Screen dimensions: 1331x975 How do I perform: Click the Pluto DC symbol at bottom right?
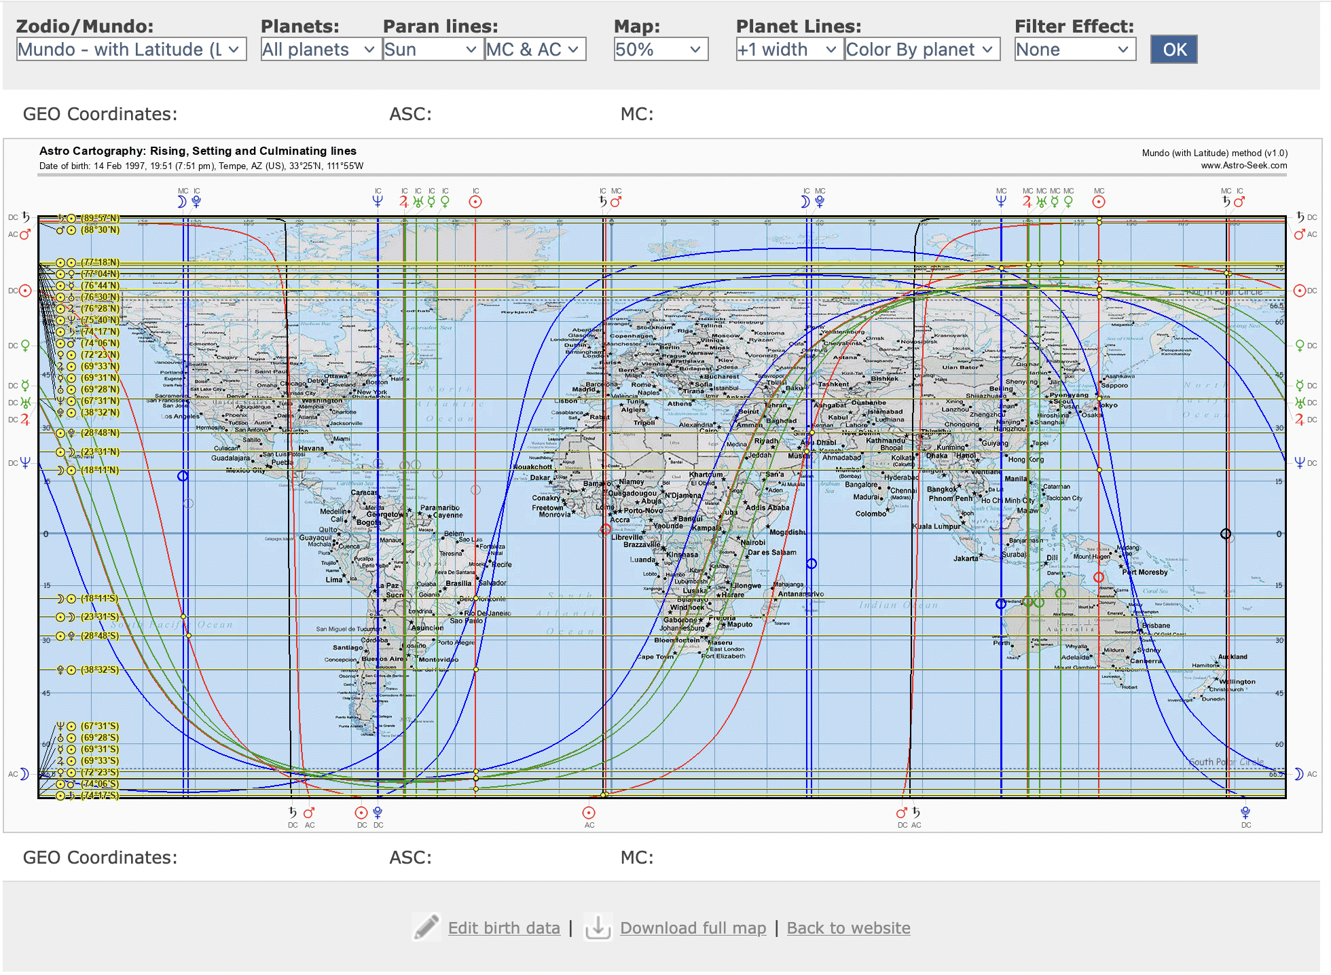pos(1245,813)
